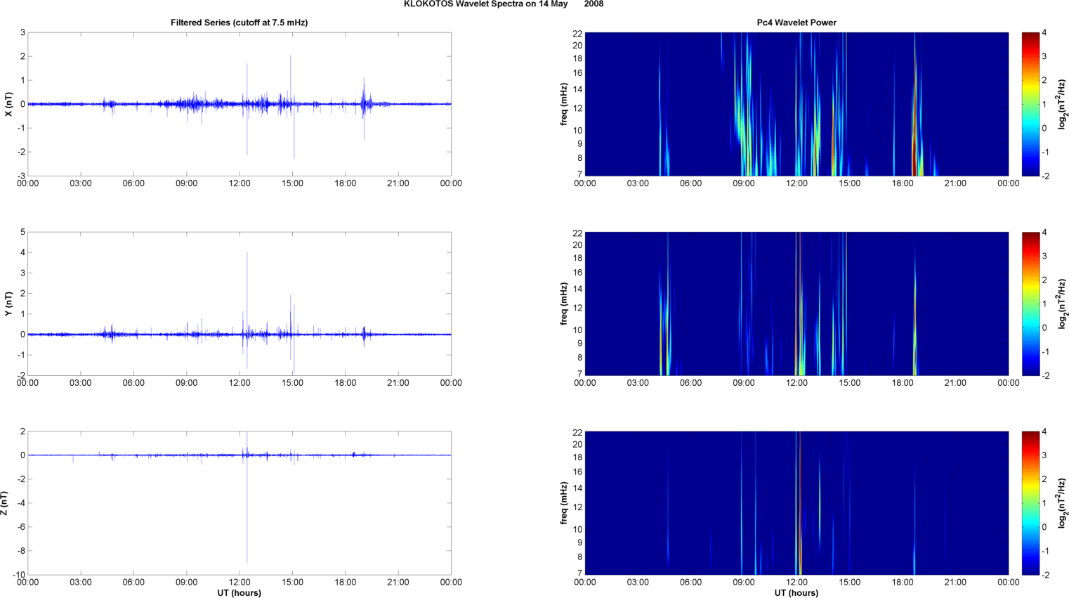Select the Filtered Series column title
Viewport: 1069px width, 598px height.
pyautogui.click(x=239, y=22)
